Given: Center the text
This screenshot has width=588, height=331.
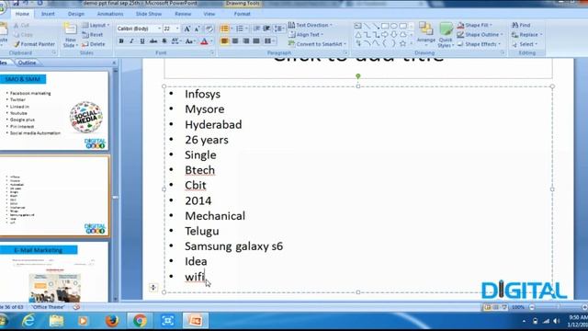Looking at the screenshot, I should [x=235, y=40].
